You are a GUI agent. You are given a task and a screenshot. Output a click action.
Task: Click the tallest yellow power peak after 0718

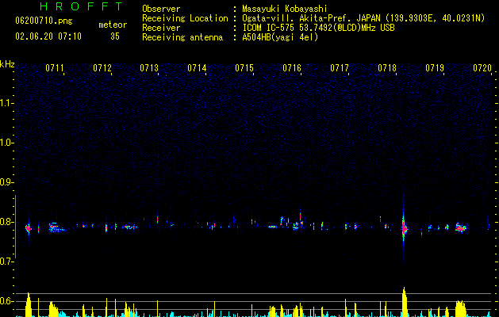404,302
